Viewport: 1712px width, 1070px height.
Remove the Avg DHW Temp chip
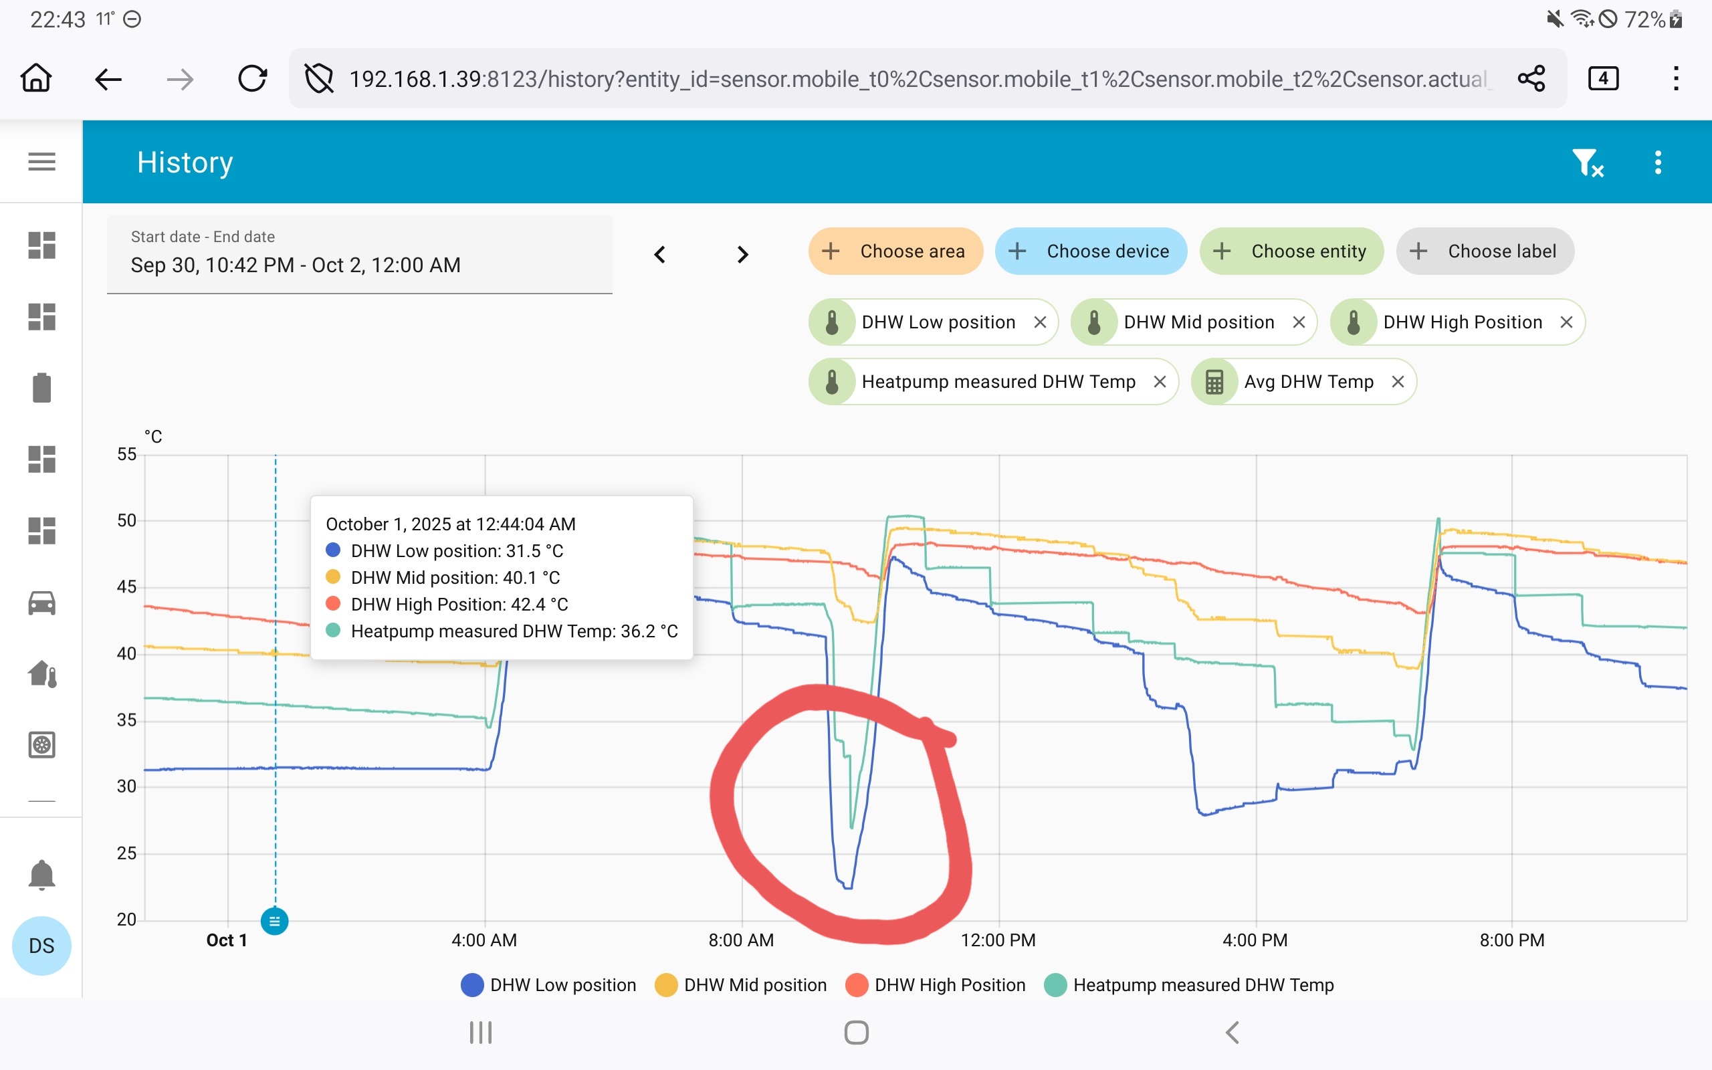tap(1397, 382)
